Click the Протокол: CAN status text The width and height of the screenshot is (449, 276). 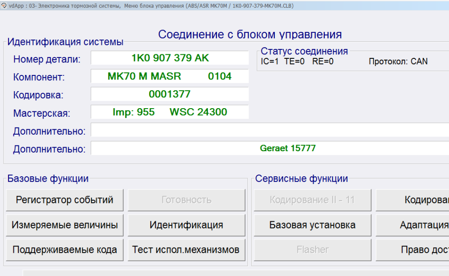pyautogui.click(x=398, y=61)
